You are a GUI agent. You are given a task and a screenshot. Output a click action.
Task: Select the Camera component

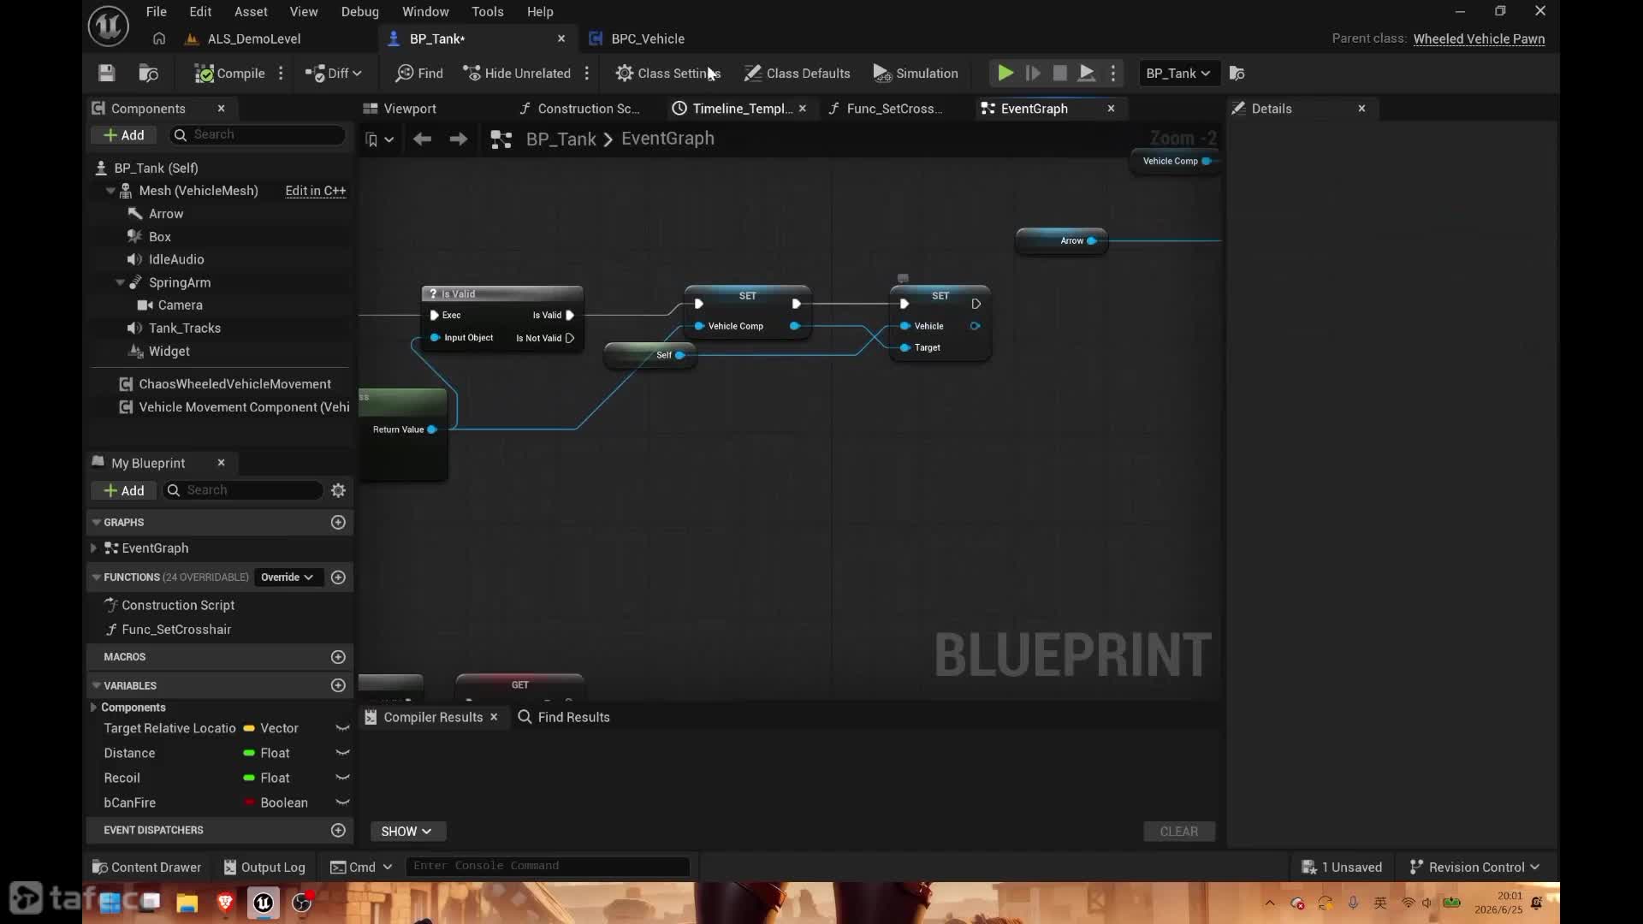[180, 305]
